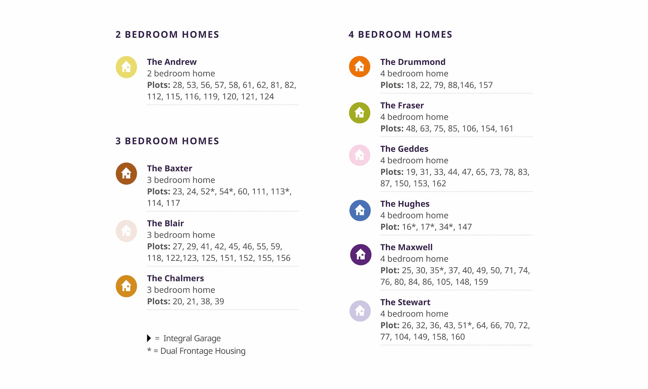This screenshot has width=648, height=389.
Task: Click the 3 Bedroom Homes heading
Action: 167,141
